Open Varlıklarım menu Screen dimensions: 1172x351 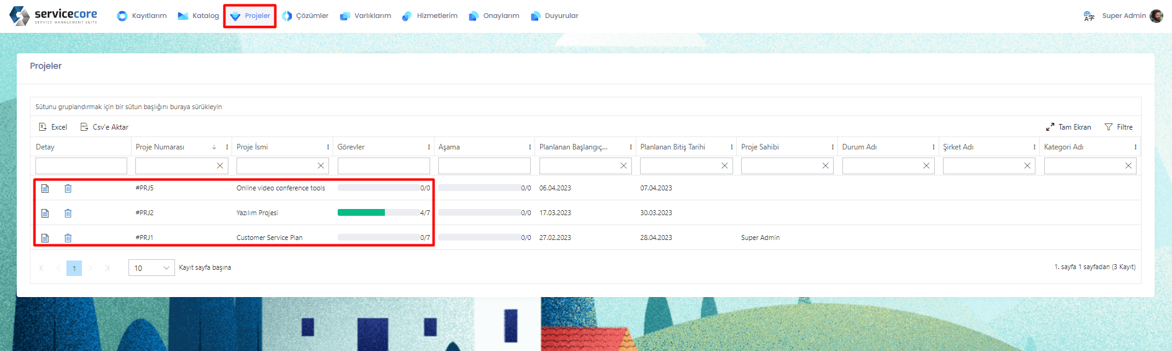pos(365,16)
